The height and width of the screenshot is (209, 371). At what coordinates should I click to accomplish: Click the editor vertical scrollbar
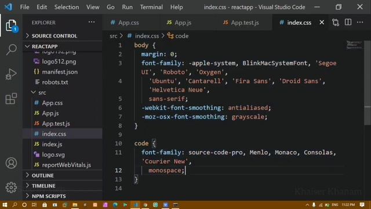pos(368,83)
